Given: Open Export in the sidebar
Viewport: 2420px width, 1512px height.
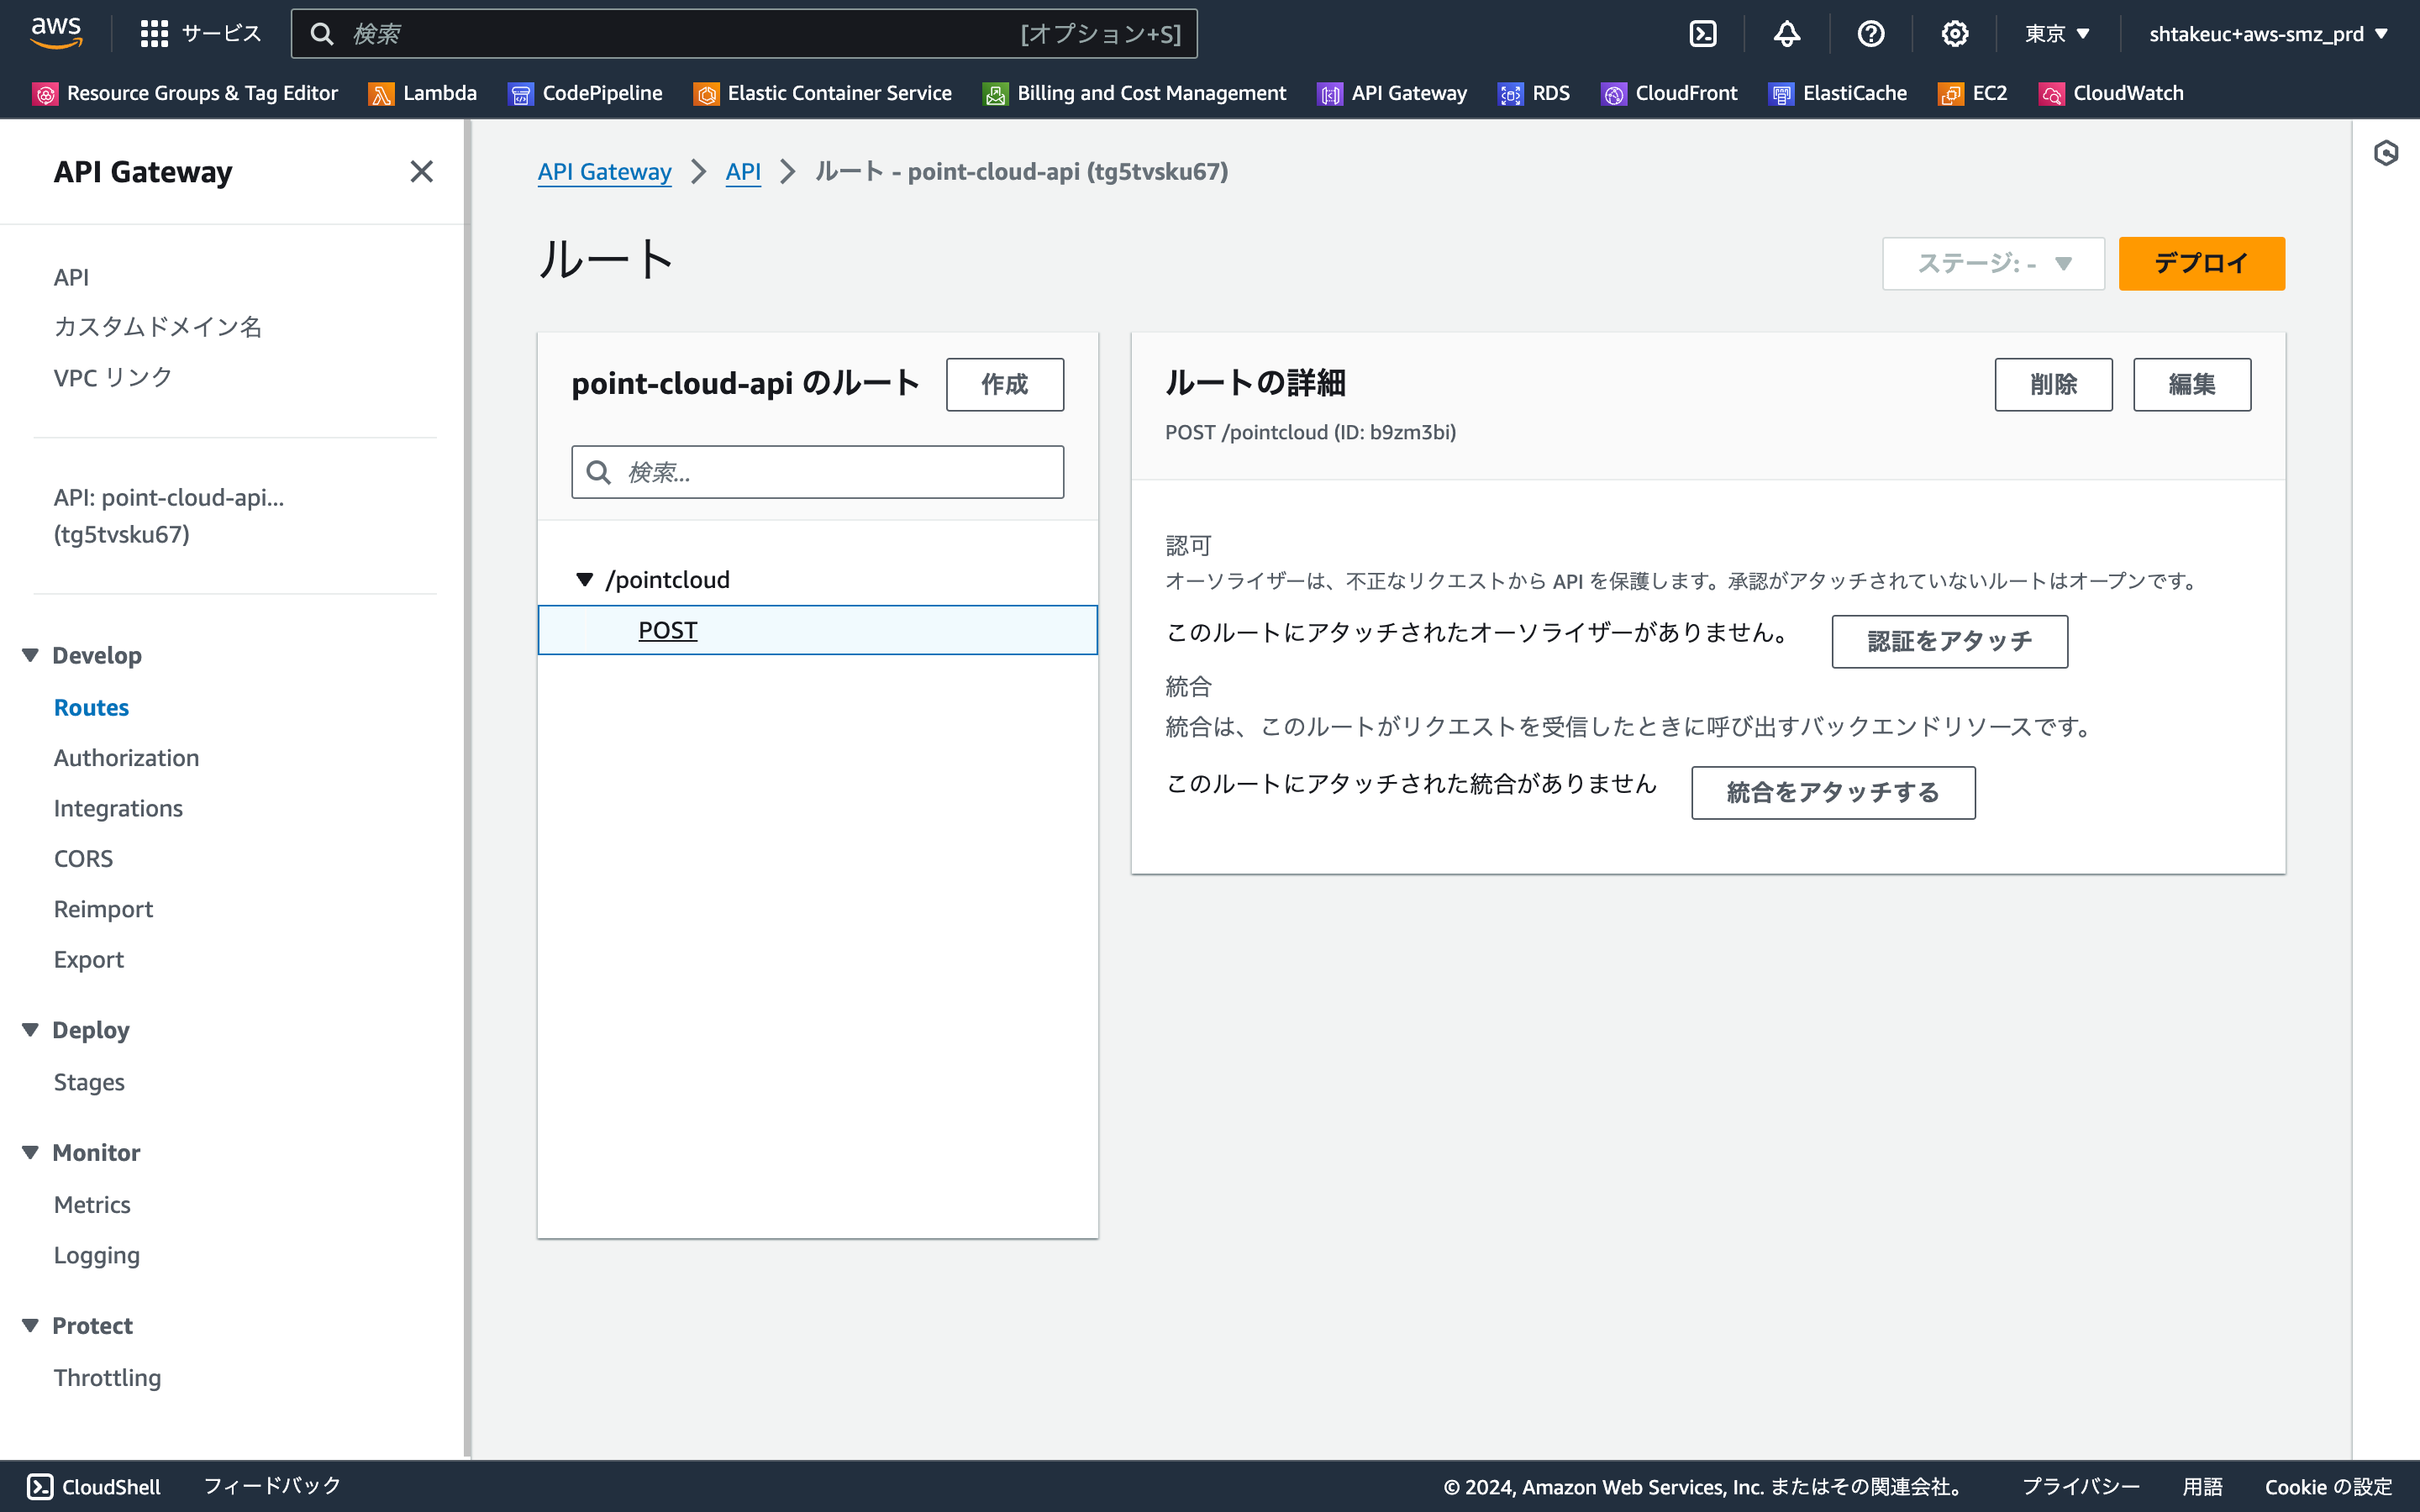Looking at the screenshot, I should [88, 959].
